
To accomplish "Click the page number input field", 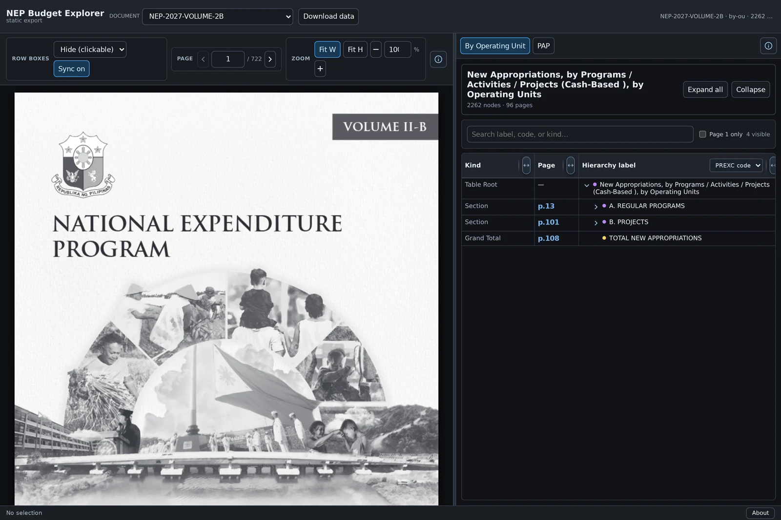I will tap(228, 59).
